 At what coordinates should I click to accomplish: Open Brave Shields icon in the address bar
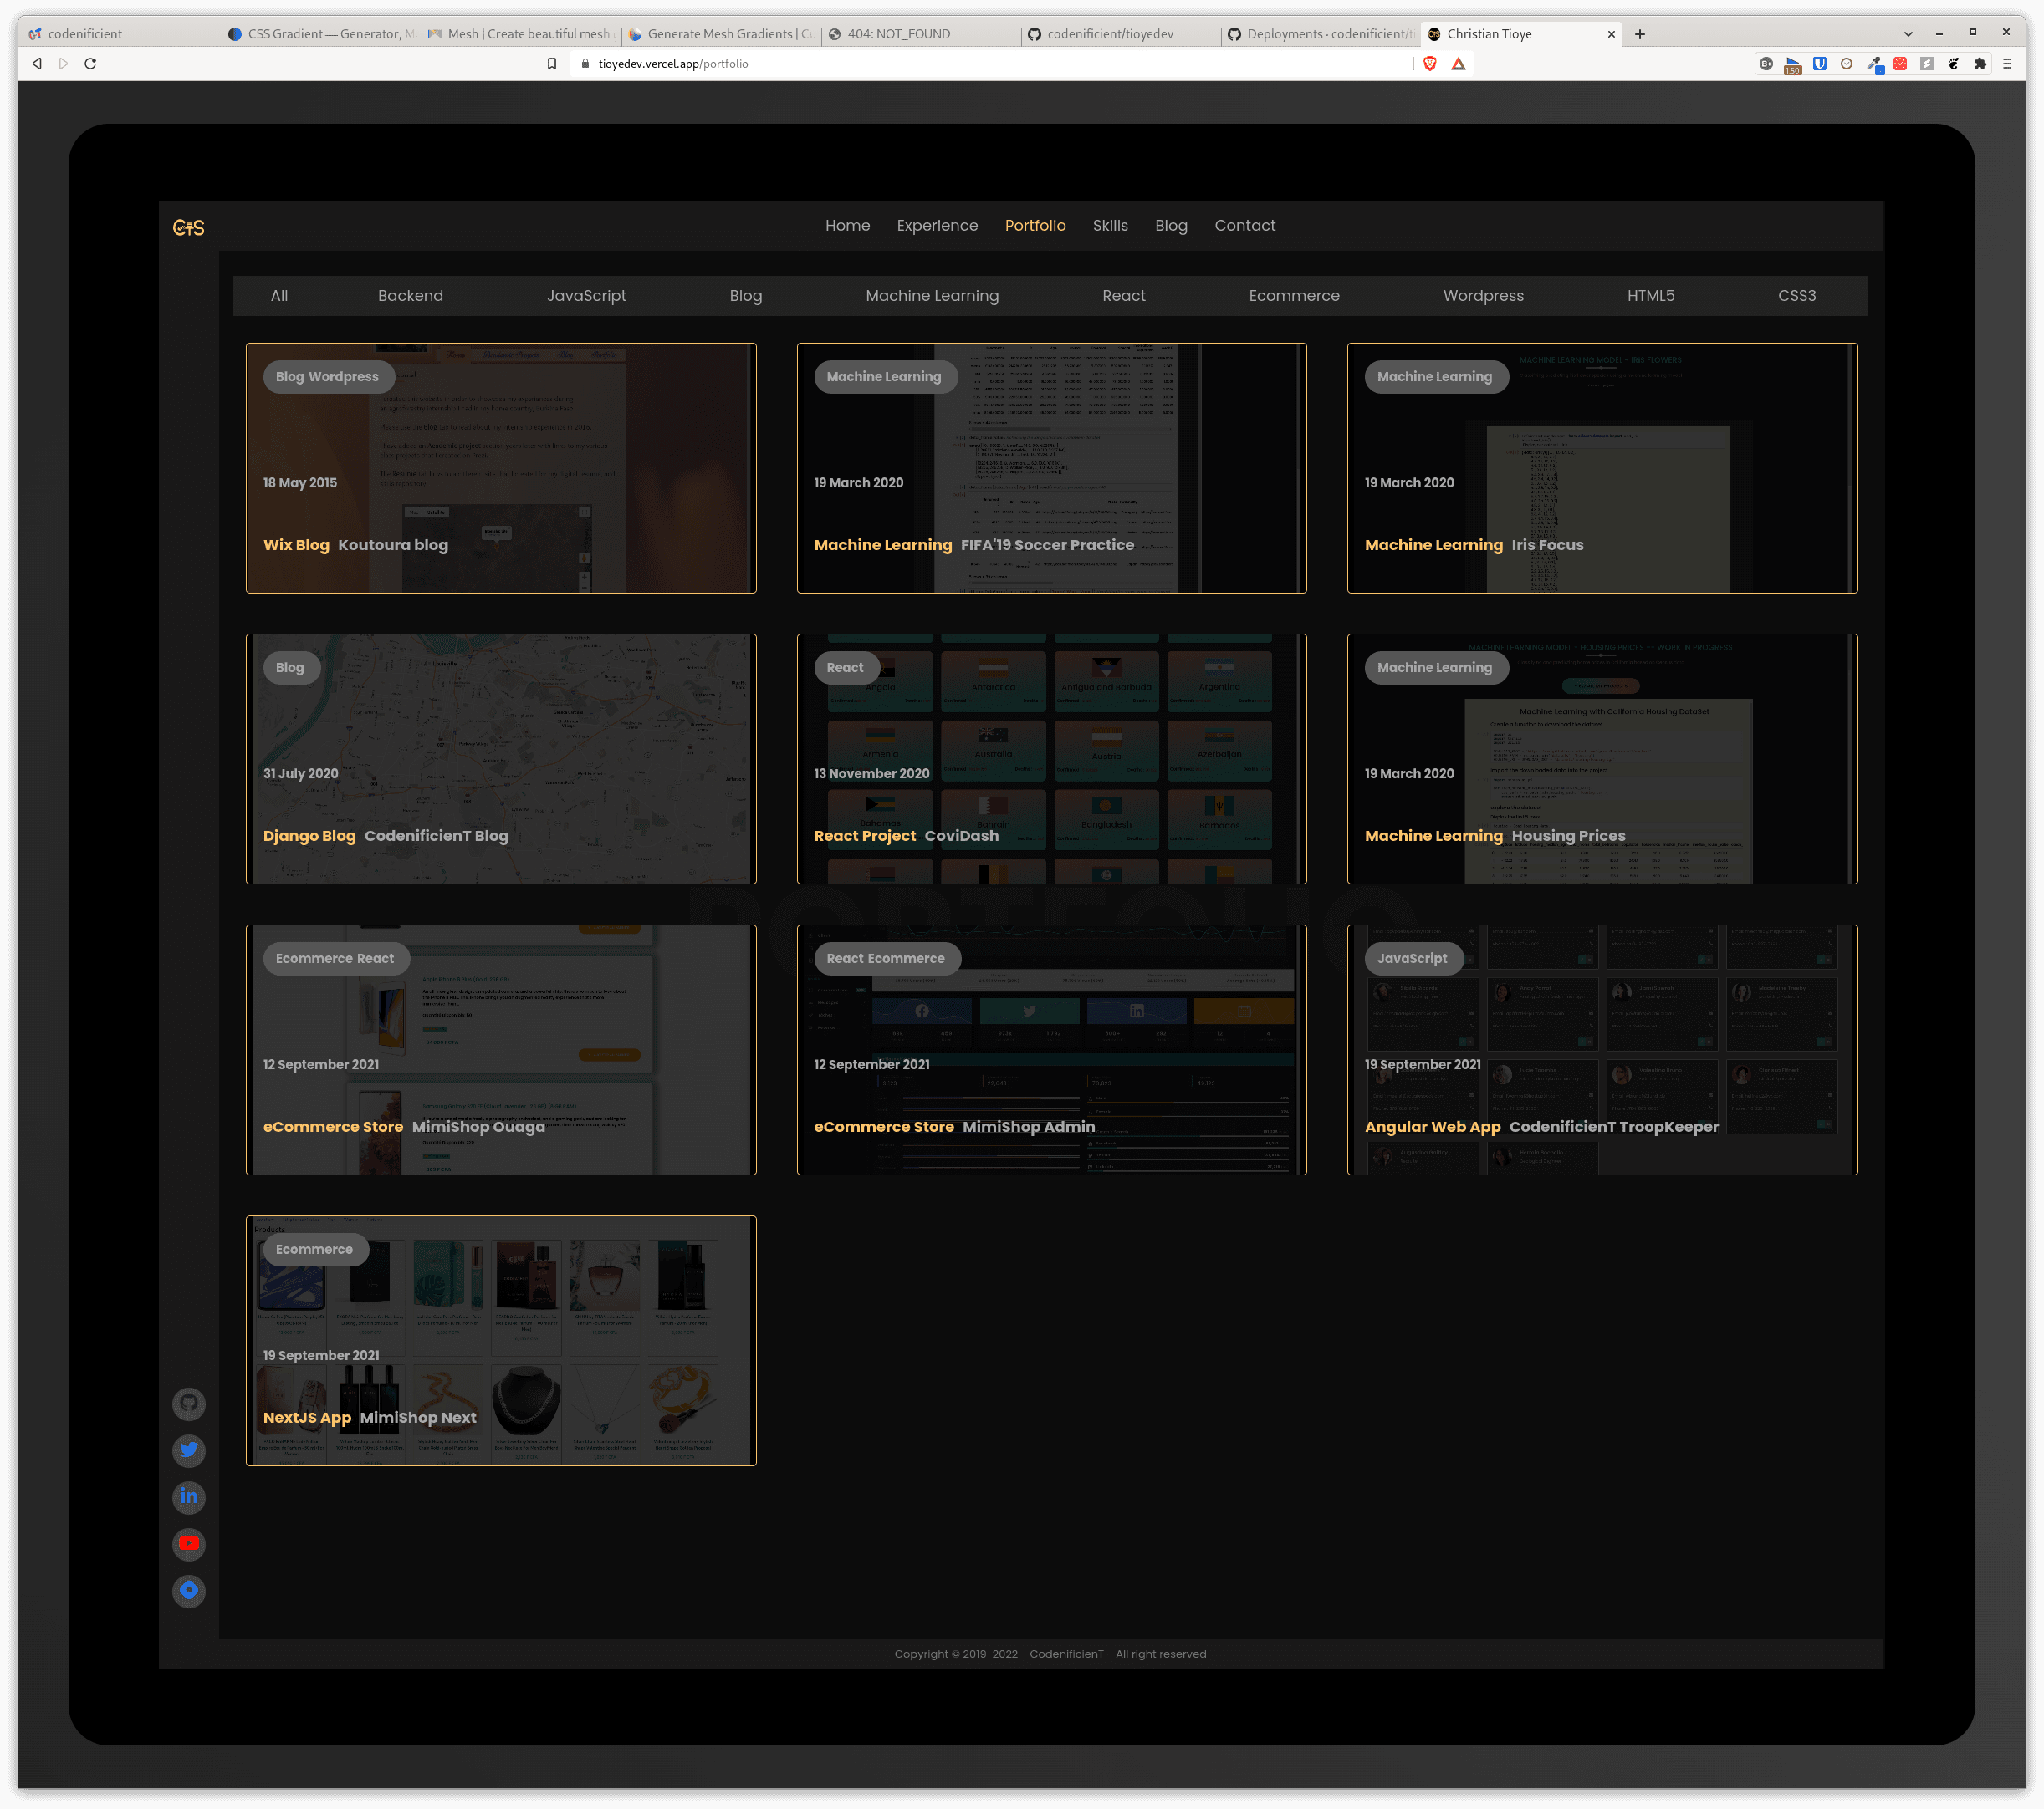[x=1430, y=63]
